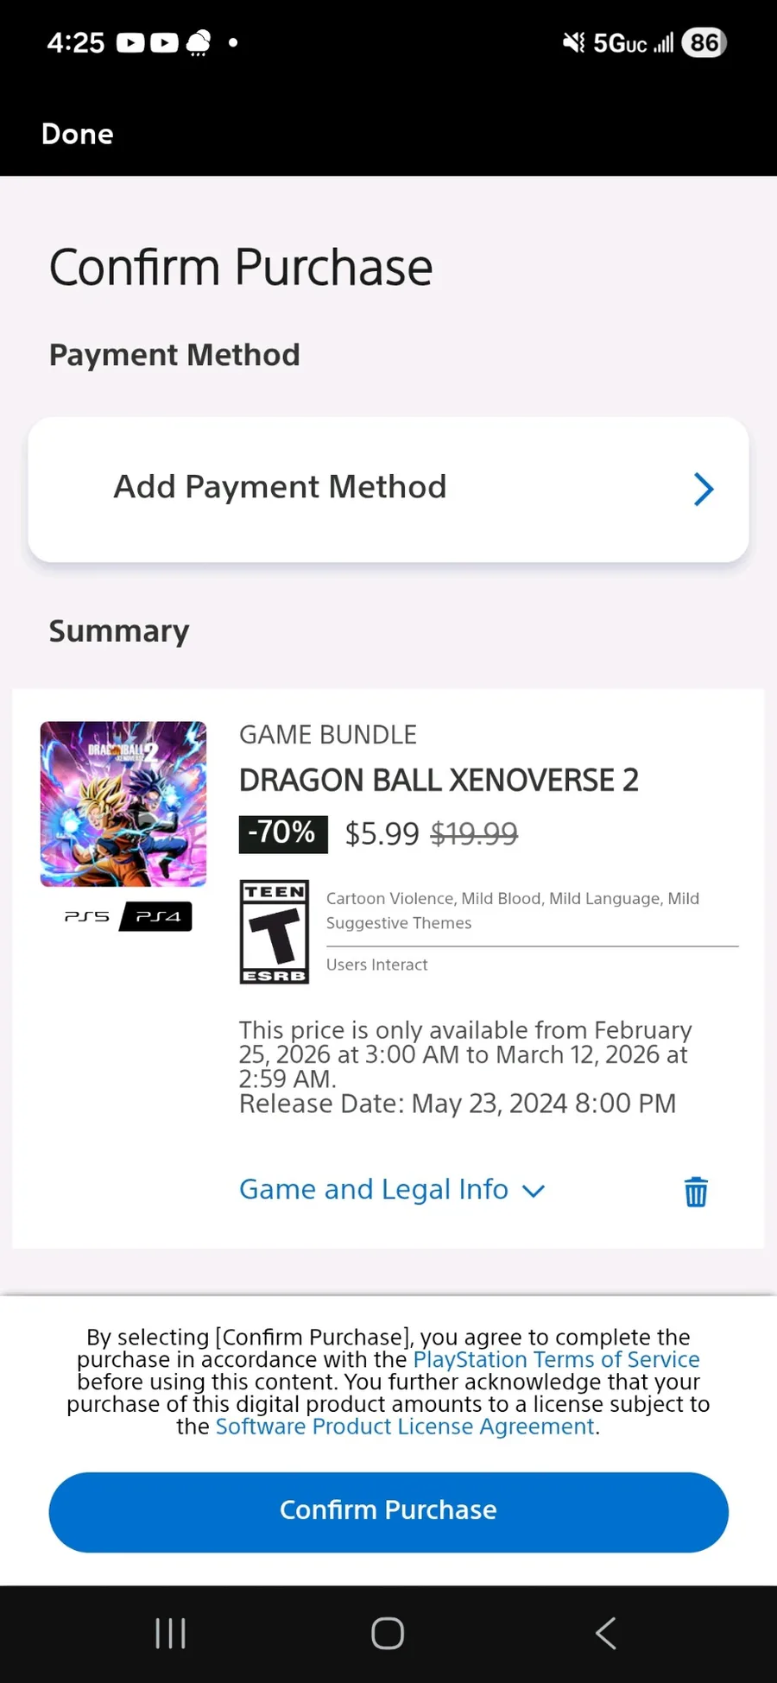Tap the PS5 platform logo

click(87, 916)
